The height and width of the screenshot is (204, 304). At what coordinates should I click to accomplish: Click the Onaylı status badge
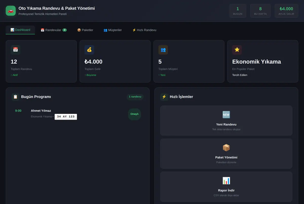[x=134, y=114]
